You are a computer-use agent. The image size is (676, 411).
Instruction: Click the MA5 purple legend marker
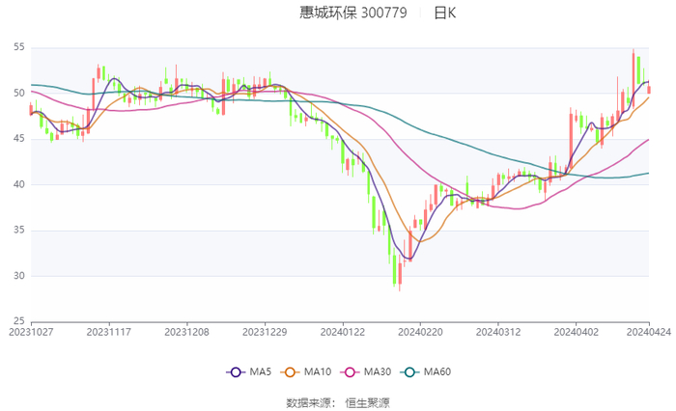[235, 371]
